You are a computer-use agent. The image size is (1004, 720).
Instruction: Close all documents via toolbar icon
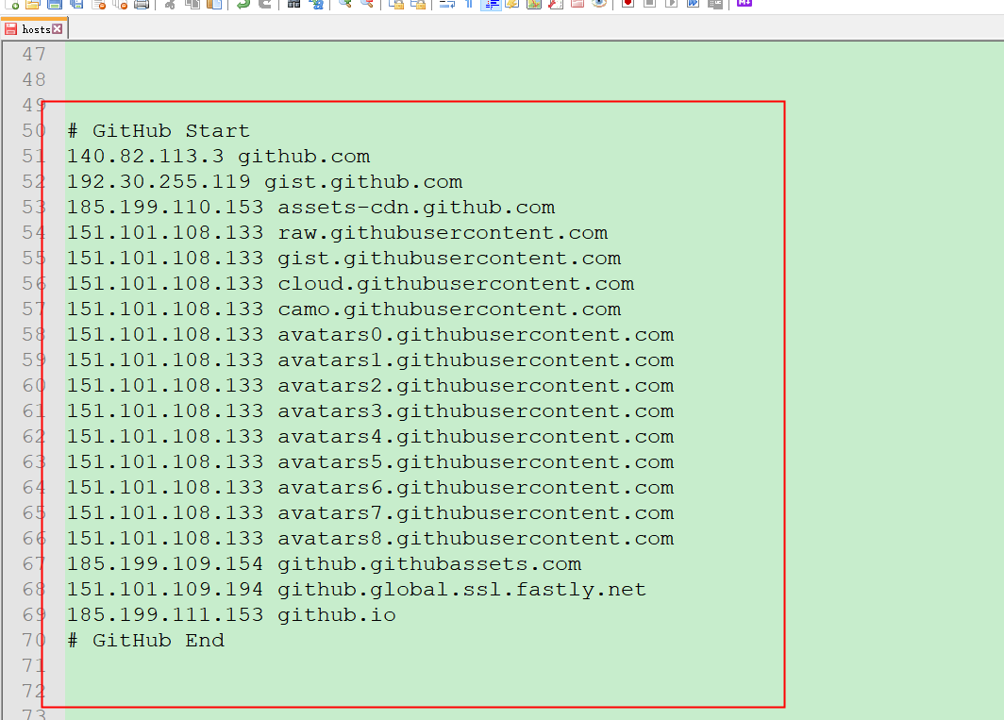pos(121,3)
